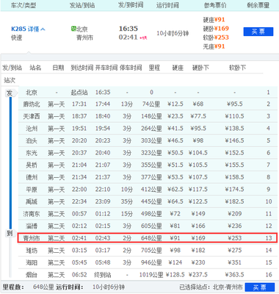The width and height of the screenshot is (279, 294).
Task: Click the 停车时间 header in stop table
Action: click(x=131, y=68)
